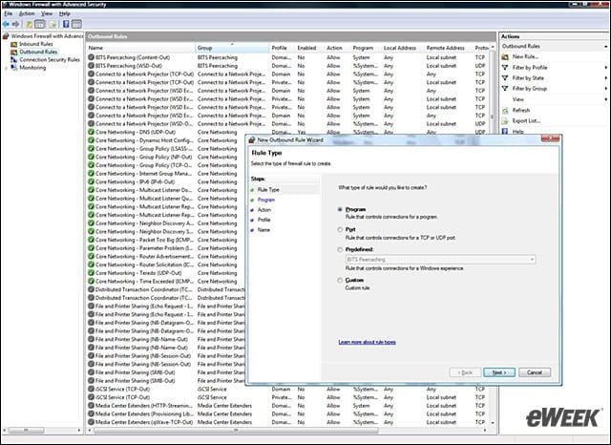Click the blue Help toolbar icon
This screenshot has width=611, height=445.
(x=66, y=24)
